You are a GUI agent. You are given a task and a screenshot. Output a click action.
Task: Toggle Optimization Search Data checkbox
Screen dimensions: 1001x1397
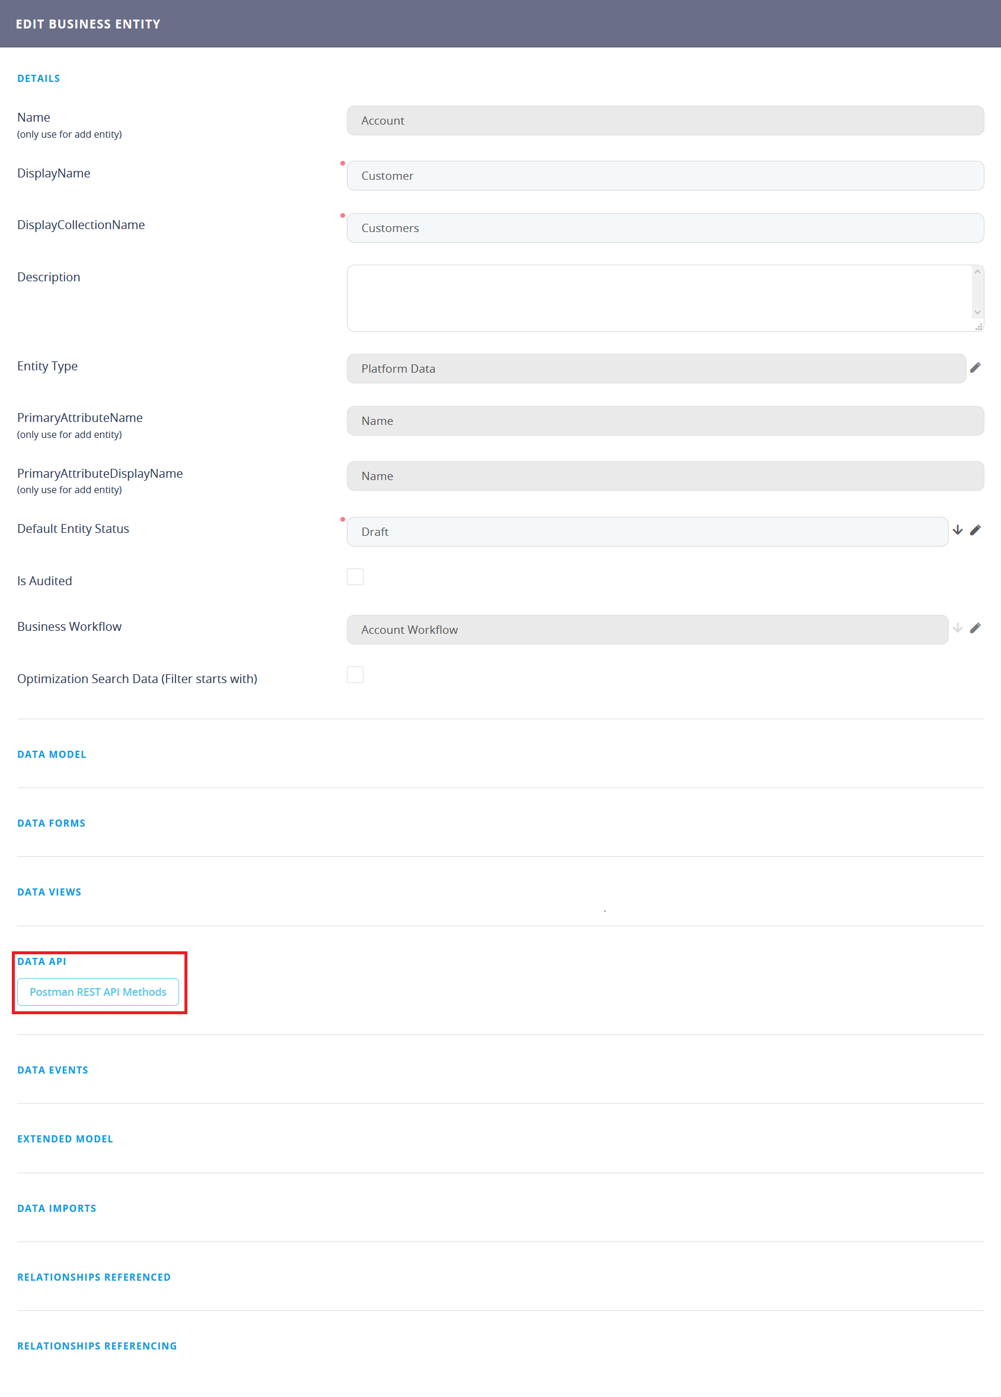355,675
